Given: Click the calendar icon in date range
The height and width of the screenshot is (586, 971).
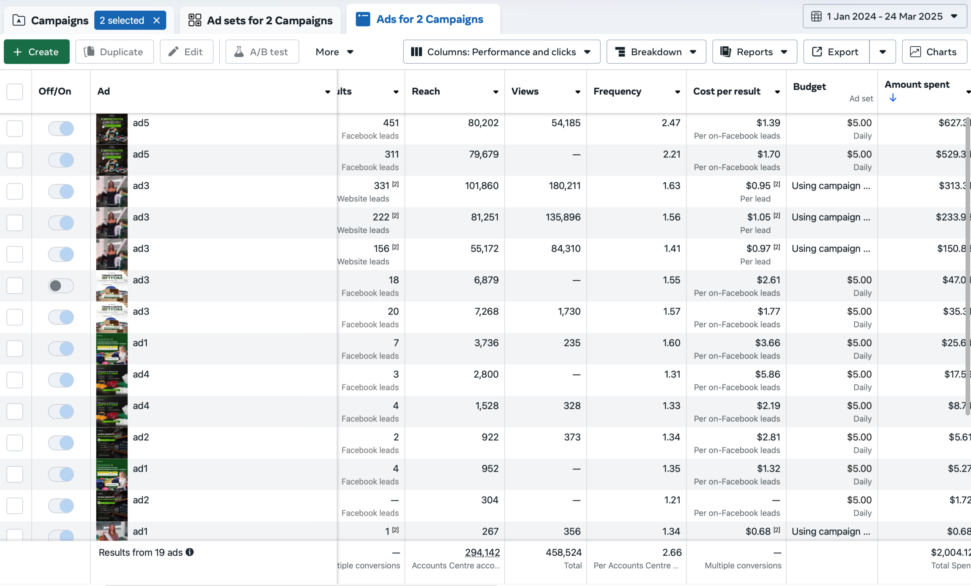Looking at the screenshot, I should click(816, 17).
